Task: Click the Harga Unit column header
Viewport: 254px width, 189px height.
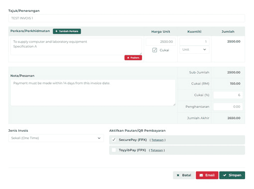Action: pos(160,31)
